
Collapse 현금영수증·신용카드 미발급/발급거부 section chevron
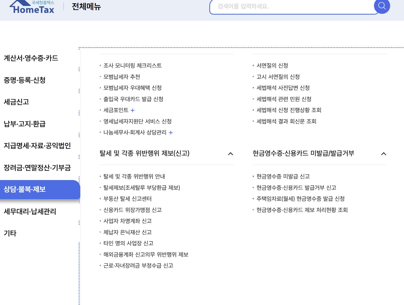(383, 154)
